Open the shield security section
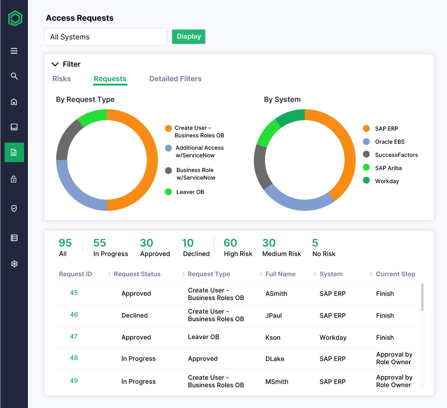Viewport: 447px width, 408px height. tap(14, 208)
